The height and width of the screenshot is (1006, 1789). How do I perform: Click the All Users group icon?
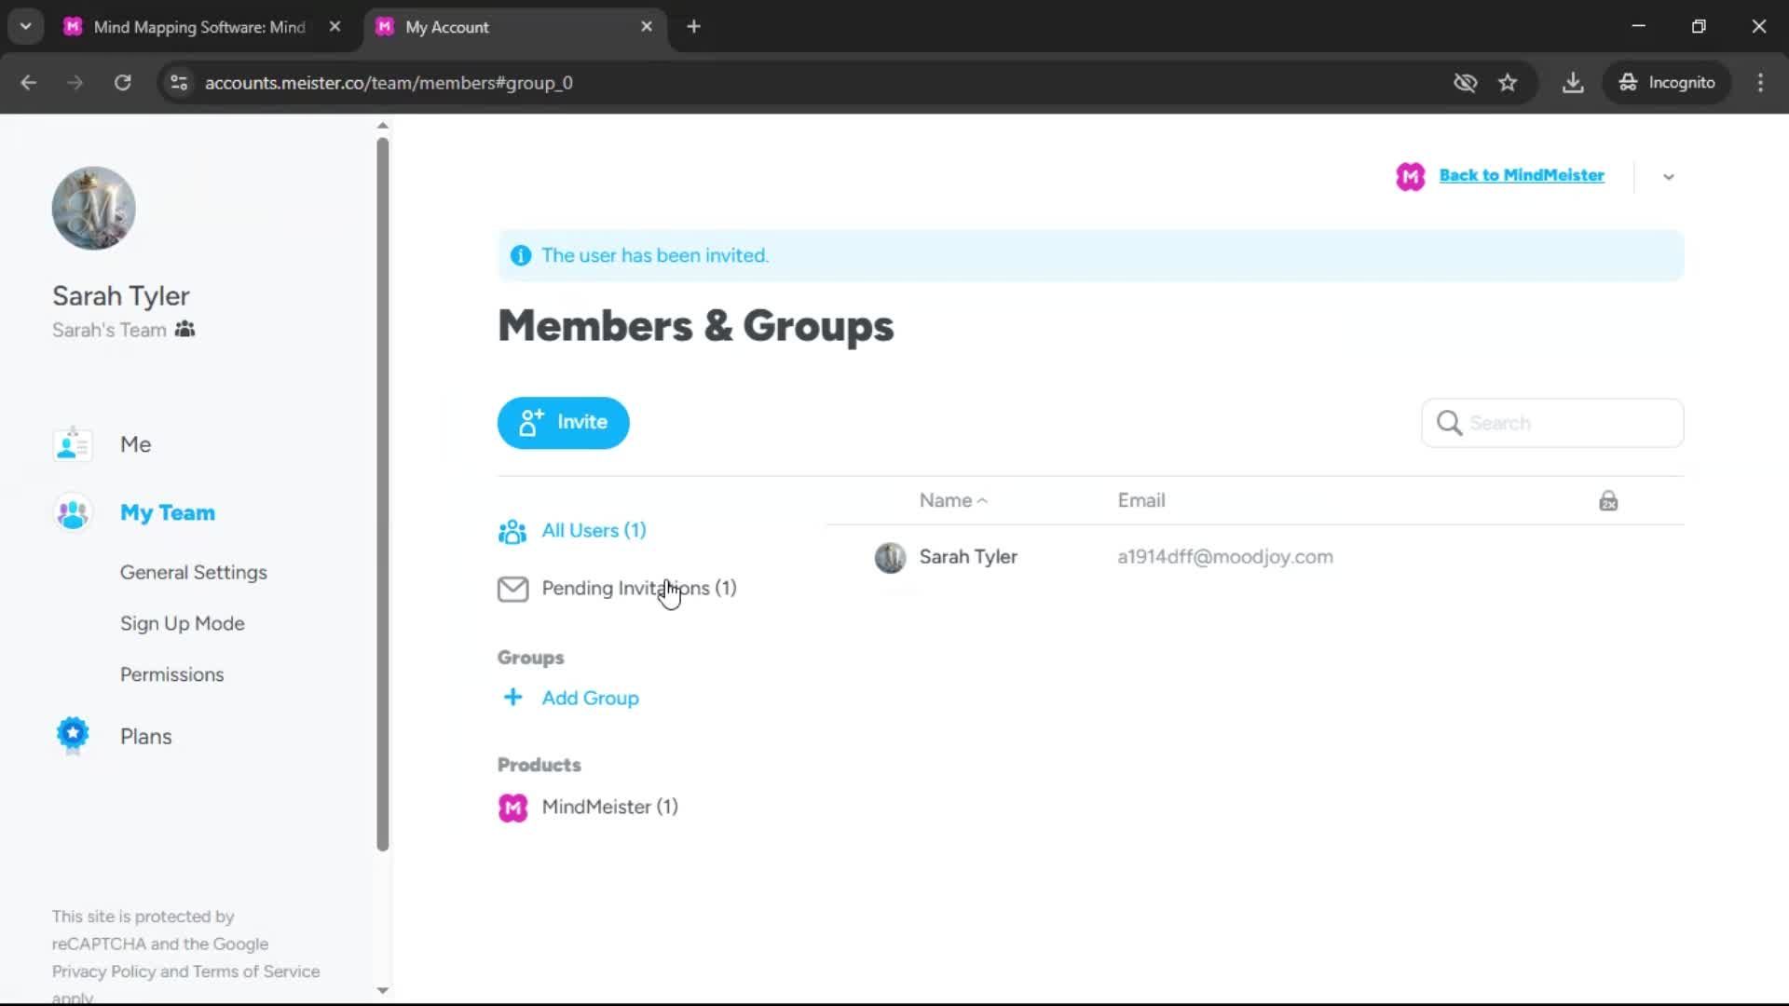[x=512, y=531]
